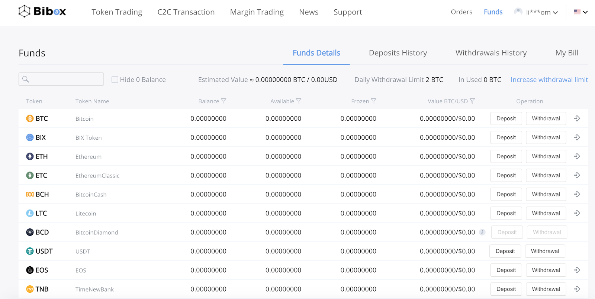
Task: Switch to the Deposits History tab
Action: pos(398,53)
